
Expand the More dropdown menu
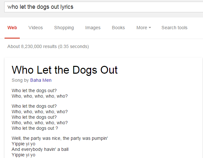click(x=144, y=28)
